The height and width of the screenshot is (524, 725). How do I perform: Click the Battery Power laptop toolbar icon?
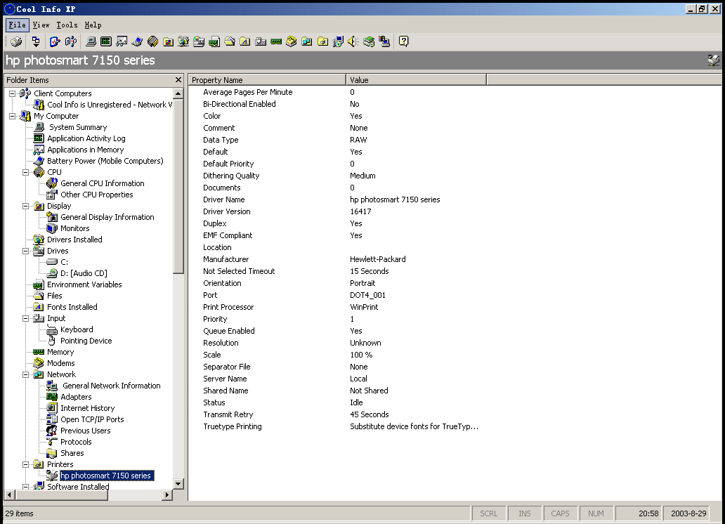(137, 41)
